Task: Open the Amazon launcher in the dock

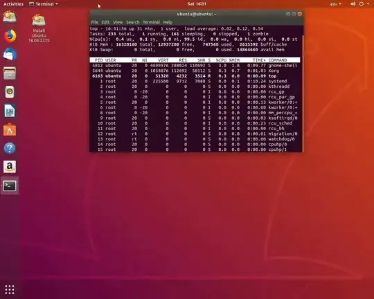Action: (10, 167)
